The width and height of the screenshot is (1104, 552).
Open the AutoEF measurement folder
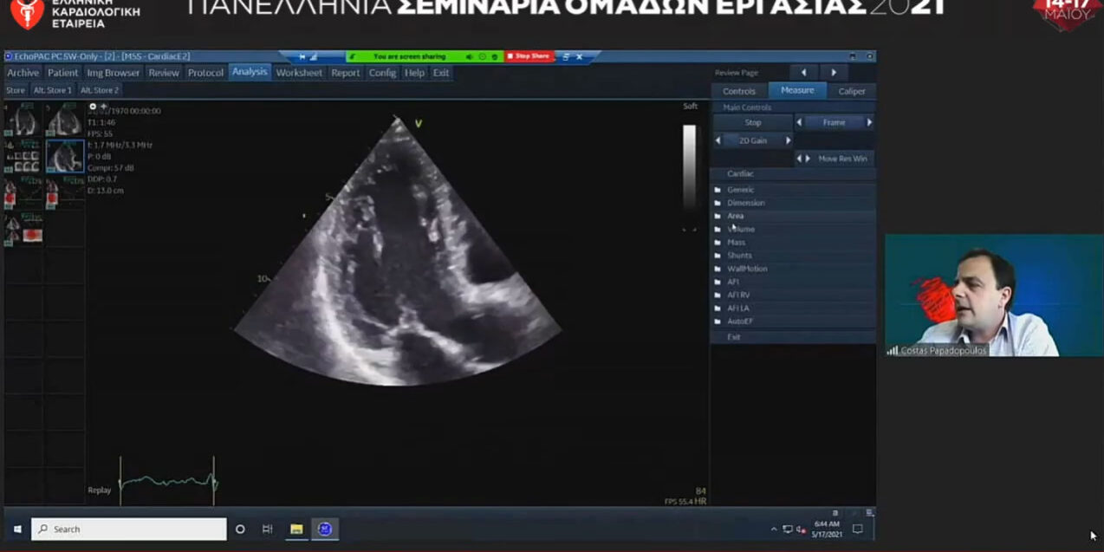click(x=739, y=321)
